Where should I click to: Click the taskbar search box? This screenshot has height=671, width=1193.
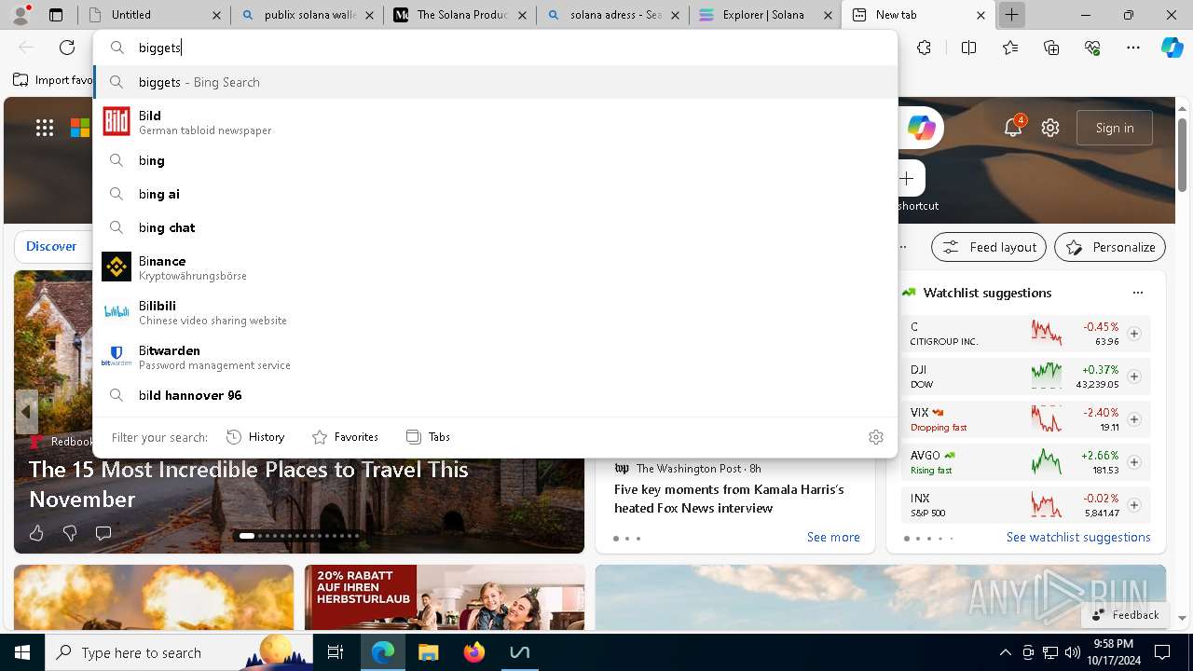pos(180,652)
